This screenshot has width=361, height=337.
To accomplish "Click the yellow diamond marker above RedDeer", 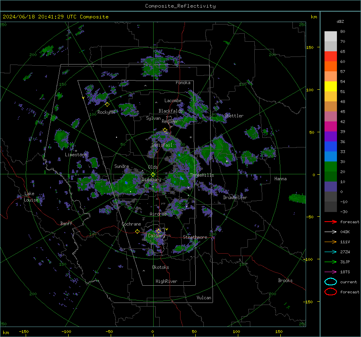I will [x=165, y=130].
